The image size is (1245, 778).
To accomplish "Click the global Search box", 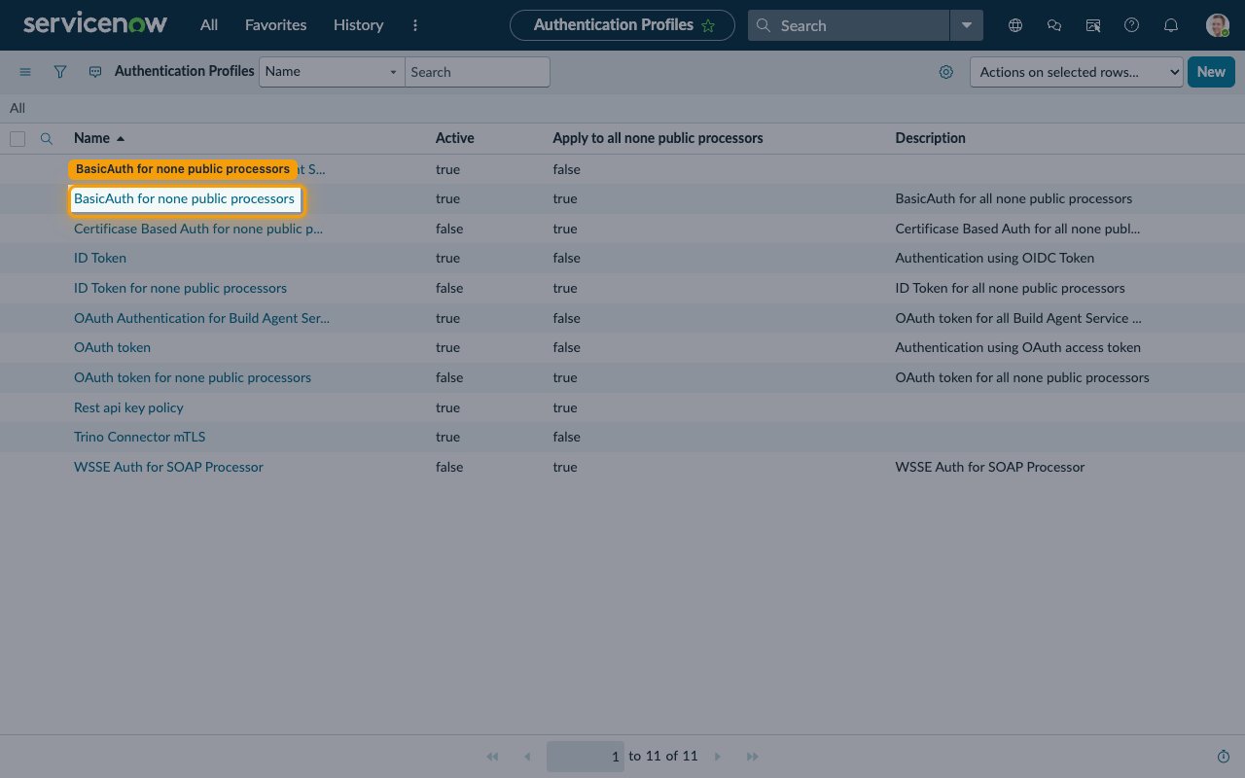I will coord(848,25).
